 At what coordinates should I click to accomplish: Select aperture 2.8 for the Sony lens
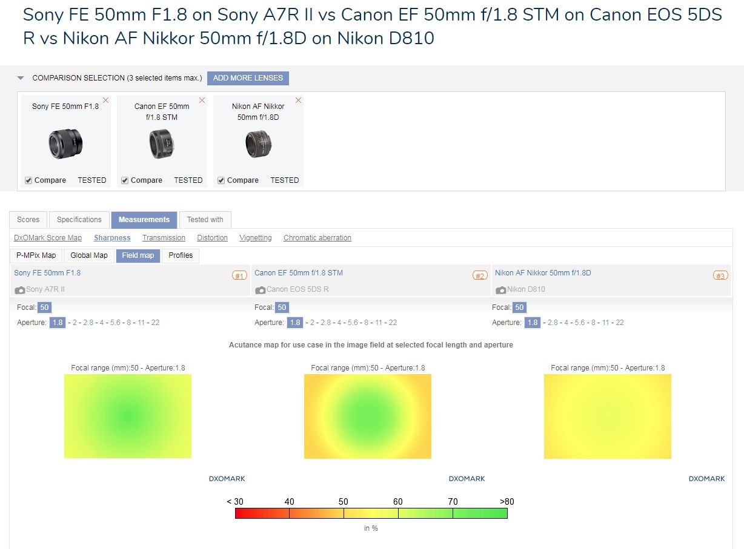pos(88,323)
